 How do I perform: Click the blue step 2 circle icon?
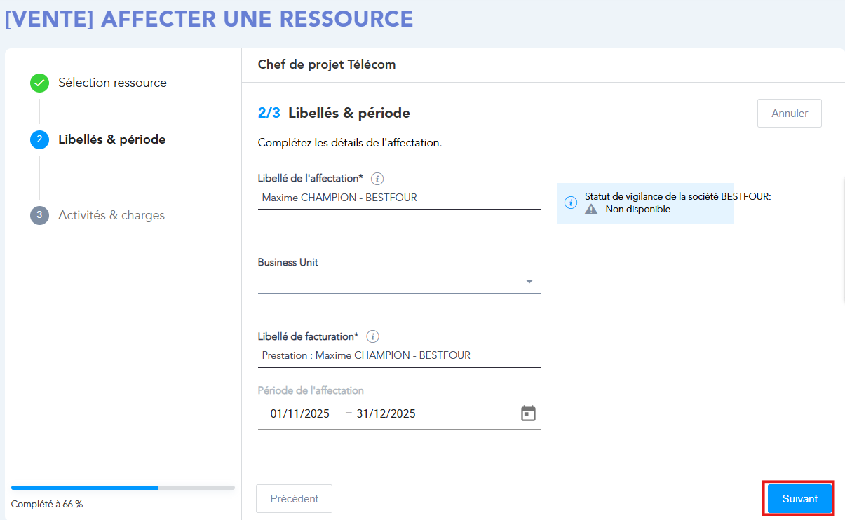(x=39, y=139)
